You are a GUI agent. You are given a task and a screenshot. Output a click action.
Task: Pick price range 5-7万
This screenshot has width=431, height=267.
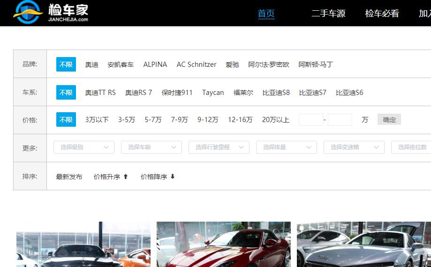pyautogui.click(x=153, y=120)
